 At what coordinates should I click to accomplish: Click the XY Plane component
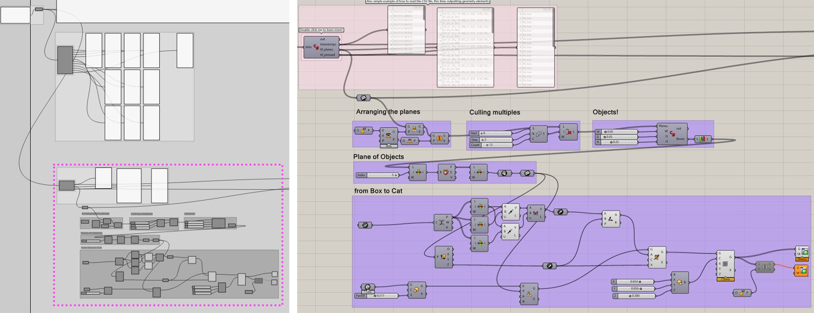tap(410, 141)
